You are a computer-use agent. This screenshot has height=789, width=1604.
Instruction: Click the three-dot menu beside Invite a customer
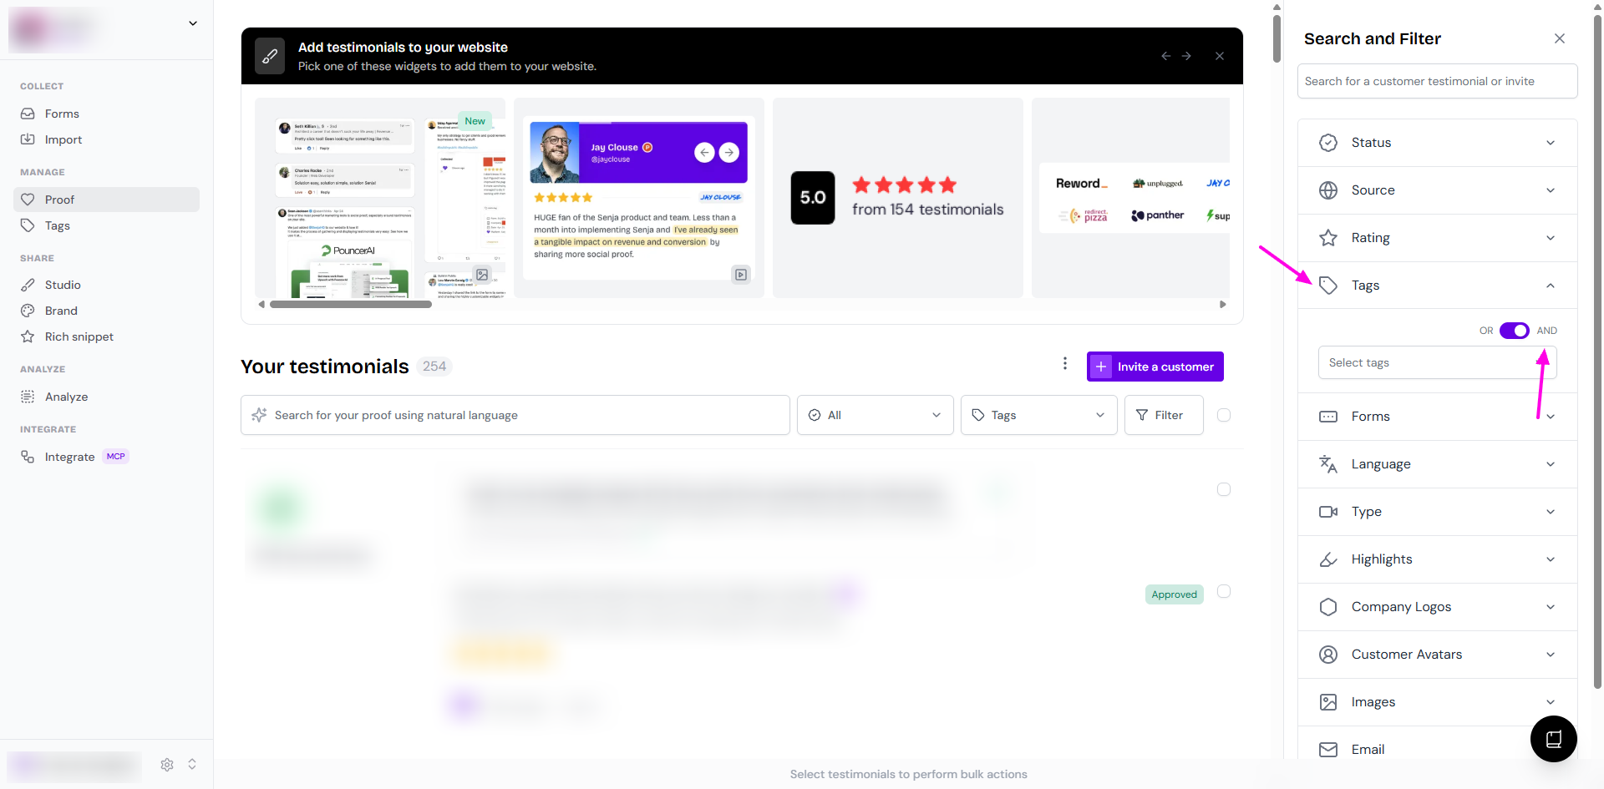point(1064,363)
